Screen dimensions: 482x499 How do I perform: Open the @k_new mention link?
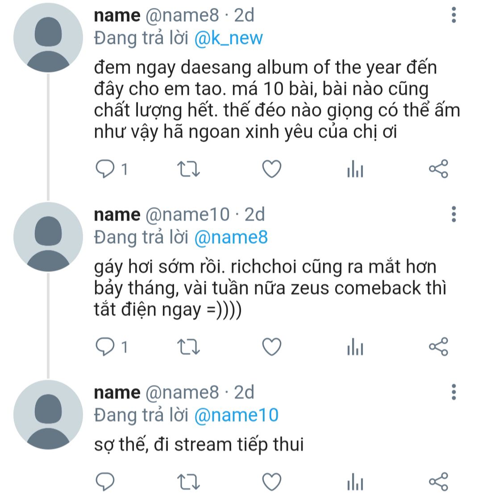click(x=229, y=38)
